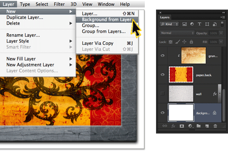228x151 pixels.
Task: Click the shape layer filter icon
Action: [207, 24]
